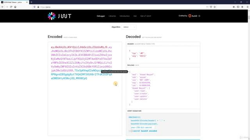The height and width of the screenshot is (140, 250).
Task: Click the "exp" value in payload
Action: (x=145, y=83)
